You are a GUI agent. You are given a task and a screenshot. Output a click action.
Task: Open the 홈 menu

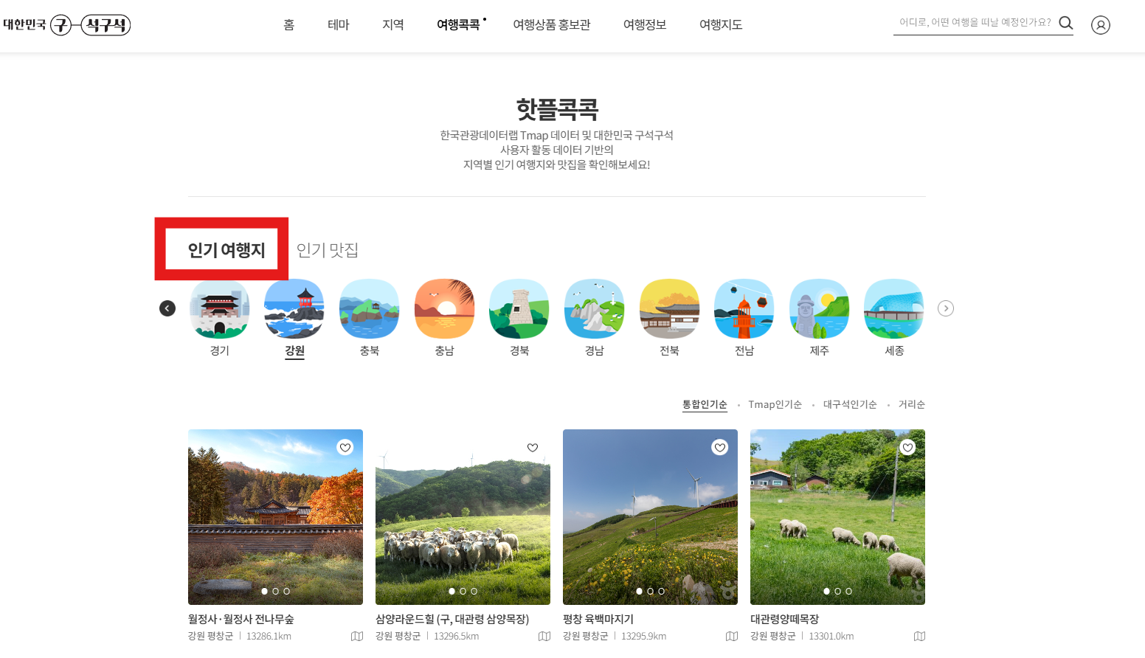click(289, 25)
